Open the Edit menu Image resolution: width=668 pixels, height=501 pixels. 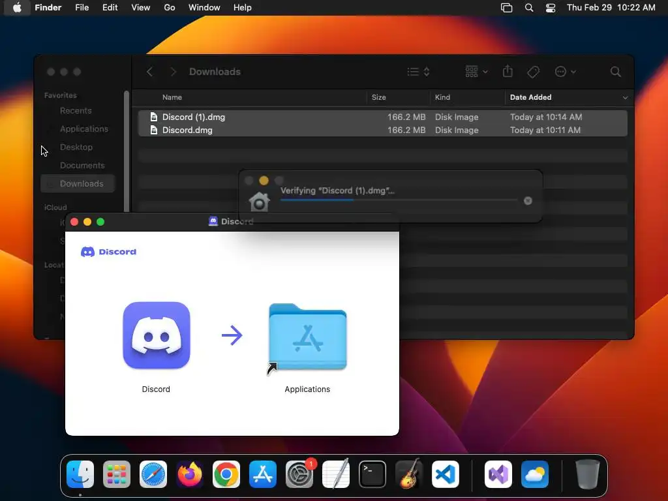coord(110,8)
